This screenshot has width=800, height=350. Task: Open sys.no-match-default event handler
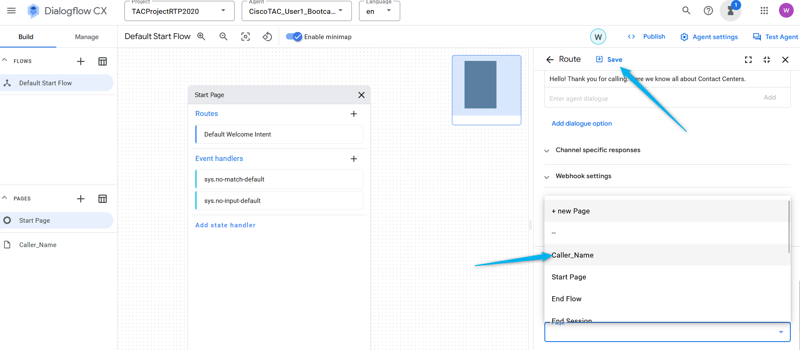point(279,179)
